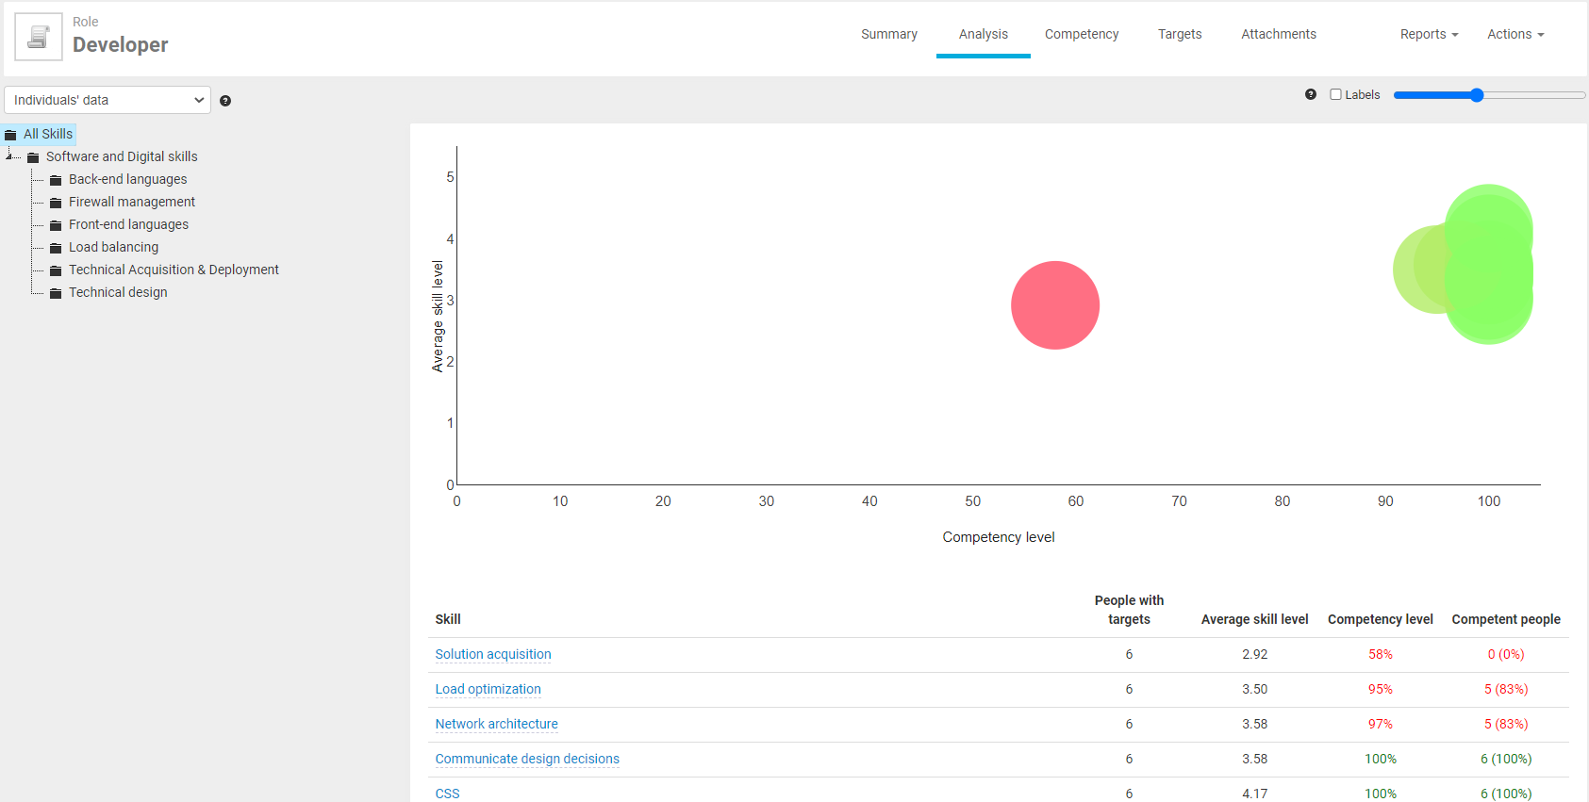Open the Network architecture skill link
This screenshot has width=1589, height=802.
pos(496,724)
